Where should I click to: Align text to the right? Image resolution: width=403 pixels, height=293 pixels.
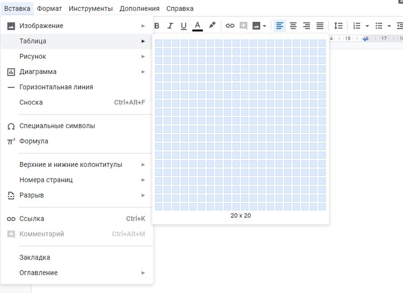click(x=307, y=26)
